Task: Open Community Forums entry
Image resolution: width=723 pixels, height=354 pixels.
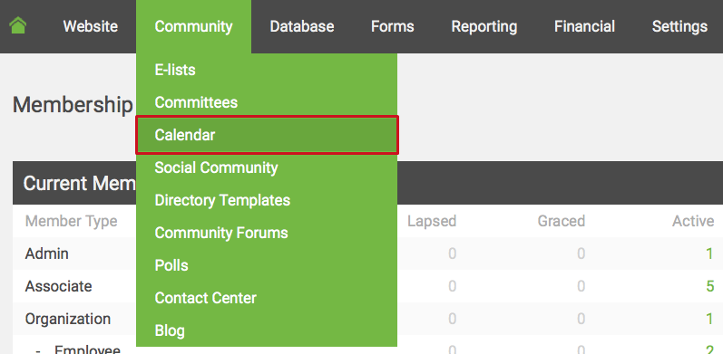Action: 267,233
